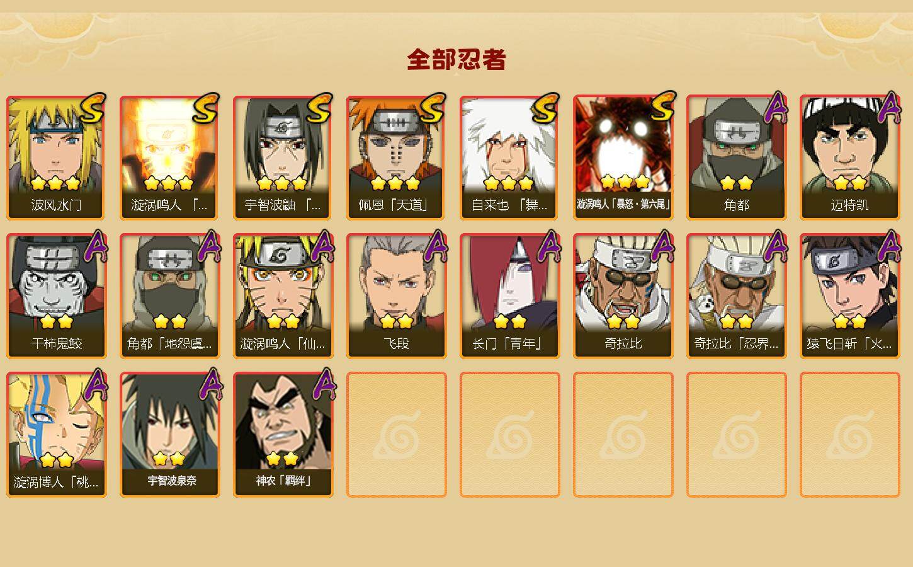Pick the 长门「青年」 ninja card
Viewport: 913px width, 567px height.
click(509, 296)
